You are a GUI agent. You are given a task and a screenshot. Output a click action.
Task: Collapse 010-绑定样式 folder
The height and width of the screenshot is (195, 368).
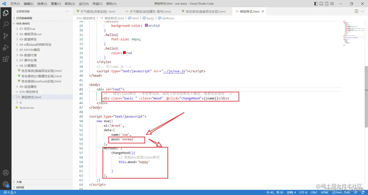point(42,92)
